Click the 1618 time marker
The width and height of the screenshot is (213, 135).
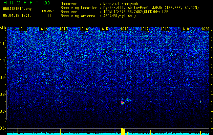coord(165,29)
